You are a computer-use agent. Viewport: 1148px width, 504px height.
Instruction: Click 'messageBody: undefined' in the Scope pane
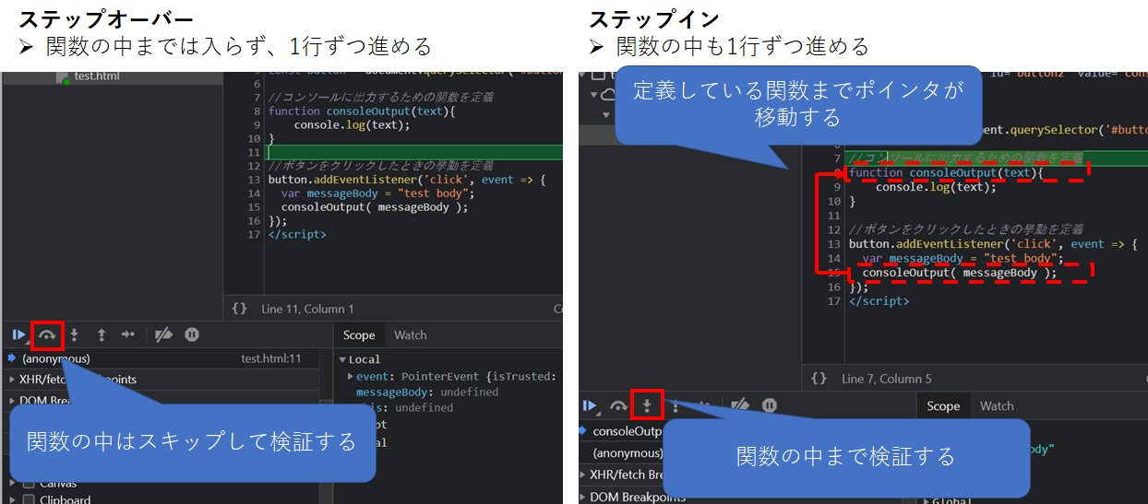tap(427, 392)
